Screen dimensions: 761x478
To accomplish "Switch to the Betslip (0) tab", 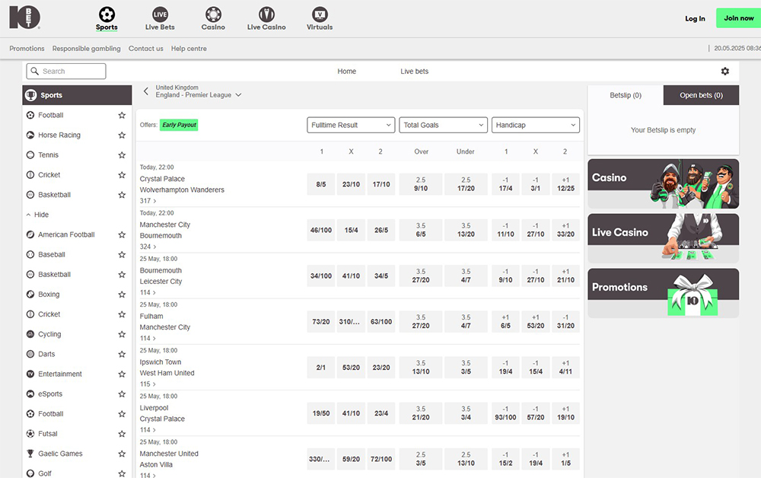I will click(626, 95).
